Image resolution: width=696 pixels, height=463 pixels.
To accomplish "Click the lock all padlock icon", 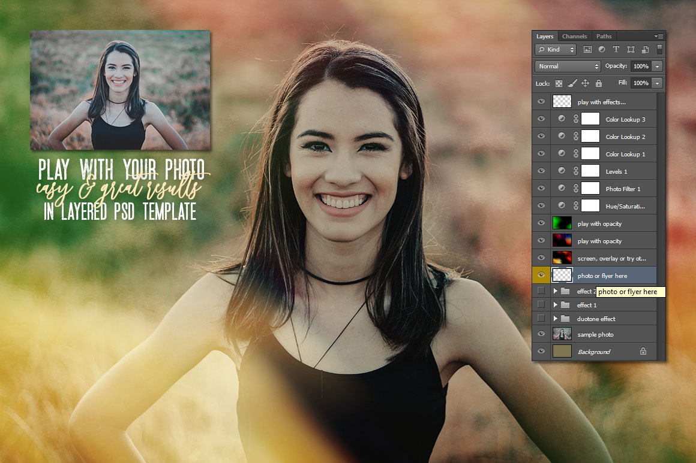I will [x=598, y=83].
